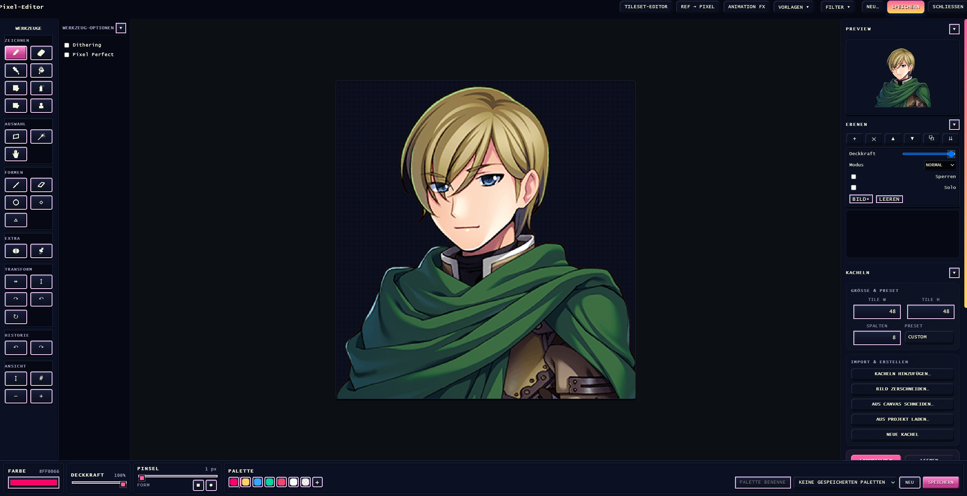Open the Modus NORMAL dropdown
Screen dimensions: 967x496
tap(940, 165)
